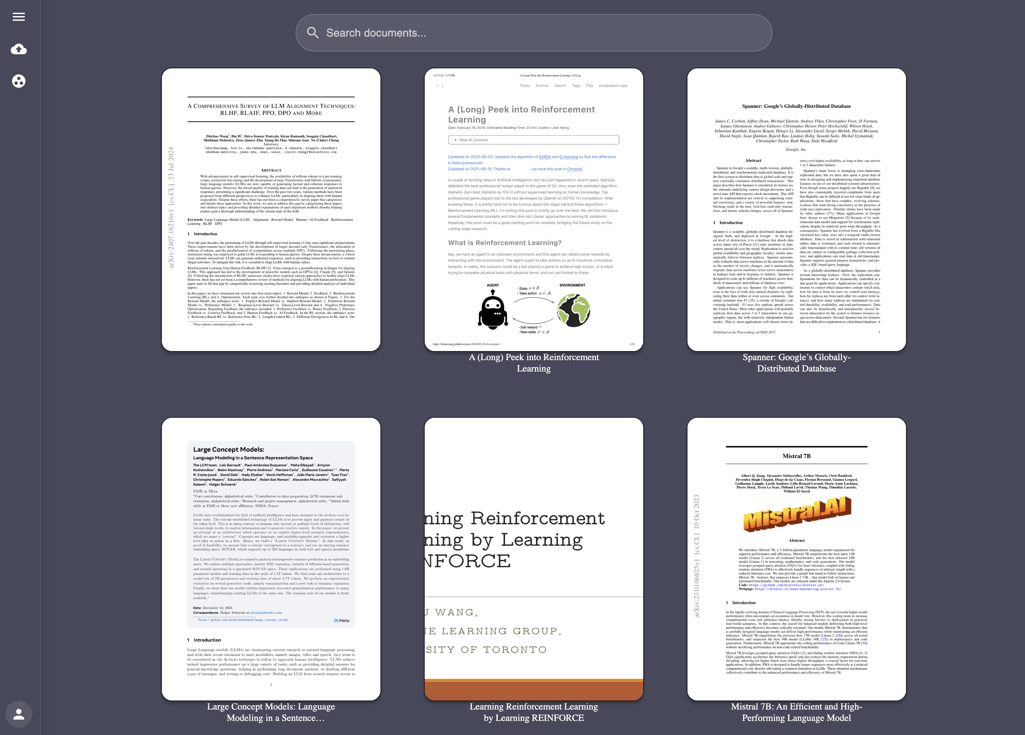Open Learning REINFORCE slides thumbnail
This screenshot has width=1025, height=735.
(x=533, y=558)
